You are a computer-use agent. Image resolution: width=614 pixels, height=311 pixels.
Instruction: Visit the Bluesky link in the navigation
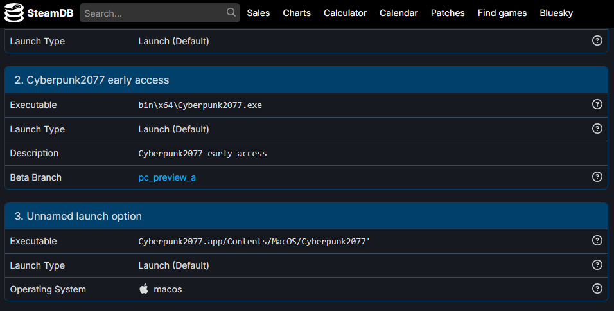556,13
